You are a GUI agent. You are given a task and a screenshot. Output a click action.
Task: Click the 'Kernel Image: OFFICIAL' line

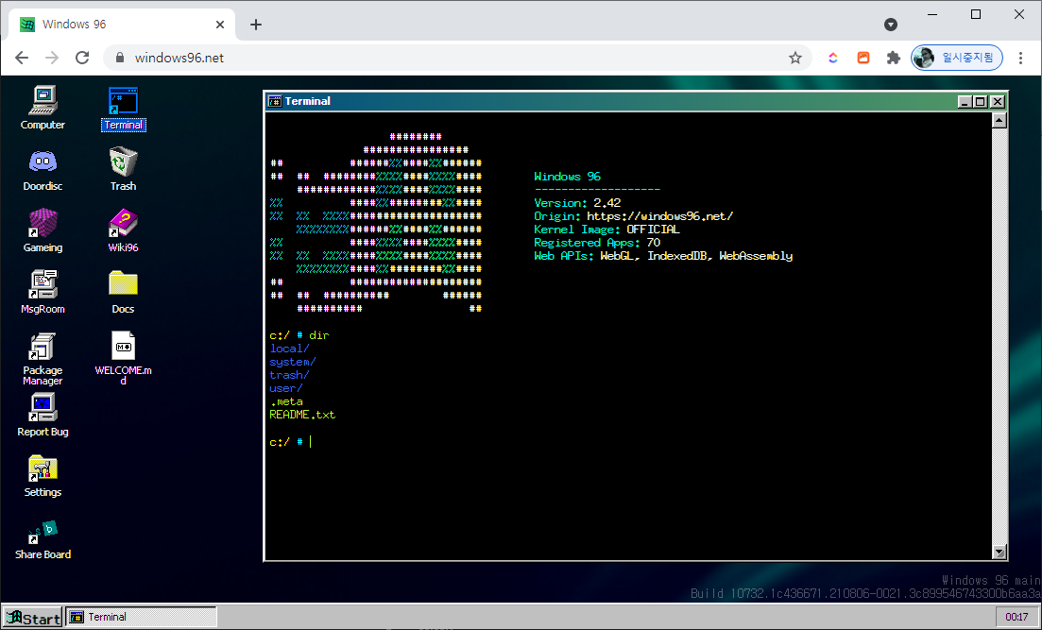point(606,230)
